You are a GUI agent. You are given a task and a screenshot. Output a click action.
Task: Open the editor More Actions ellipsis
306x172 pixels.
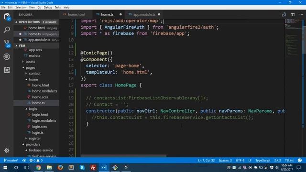pyautogui.click(x=301, y=14)
